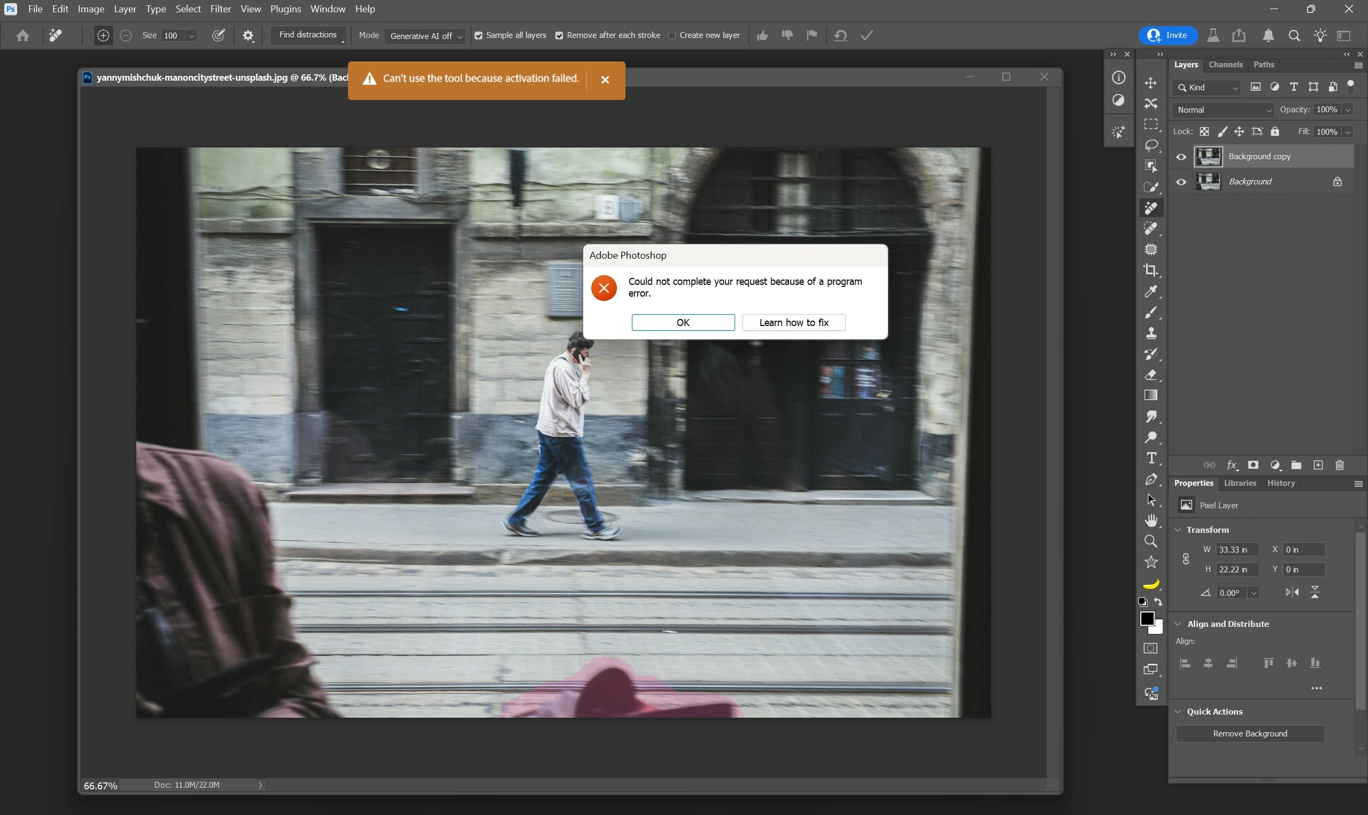Image resolution: width=1368 pixels, height=815 pixels.
Task: Click the delete layer trash icon
Action: (1340, 465)
